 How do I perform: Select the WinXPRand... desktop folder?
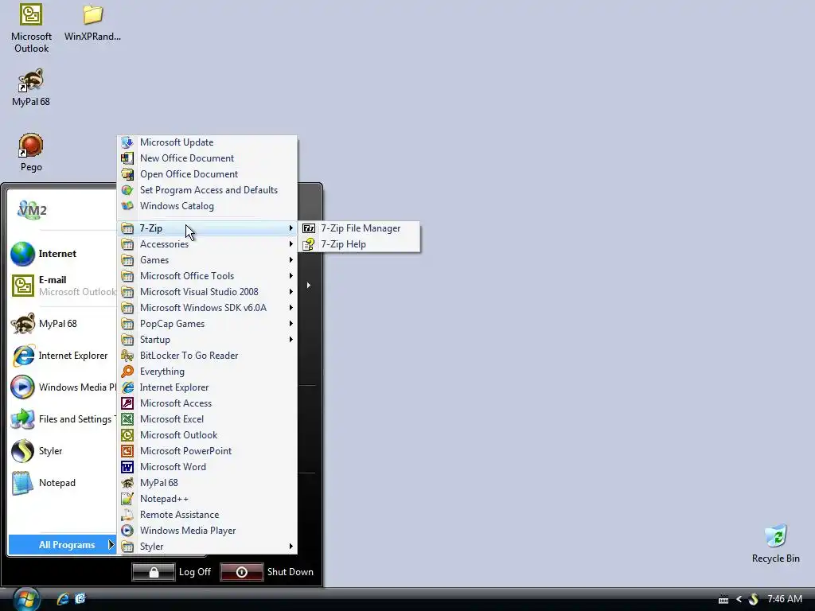(x=92, y=23)
